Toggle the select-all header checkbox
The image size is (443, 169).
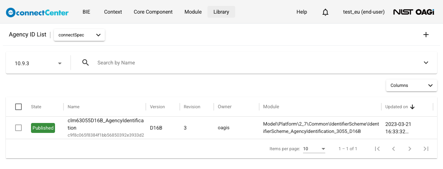point(18,107)
